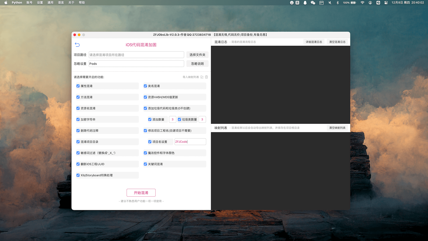Click the muted volume icon in menu bar
This screenshot has height=241, width=428.
coord(330,3)
